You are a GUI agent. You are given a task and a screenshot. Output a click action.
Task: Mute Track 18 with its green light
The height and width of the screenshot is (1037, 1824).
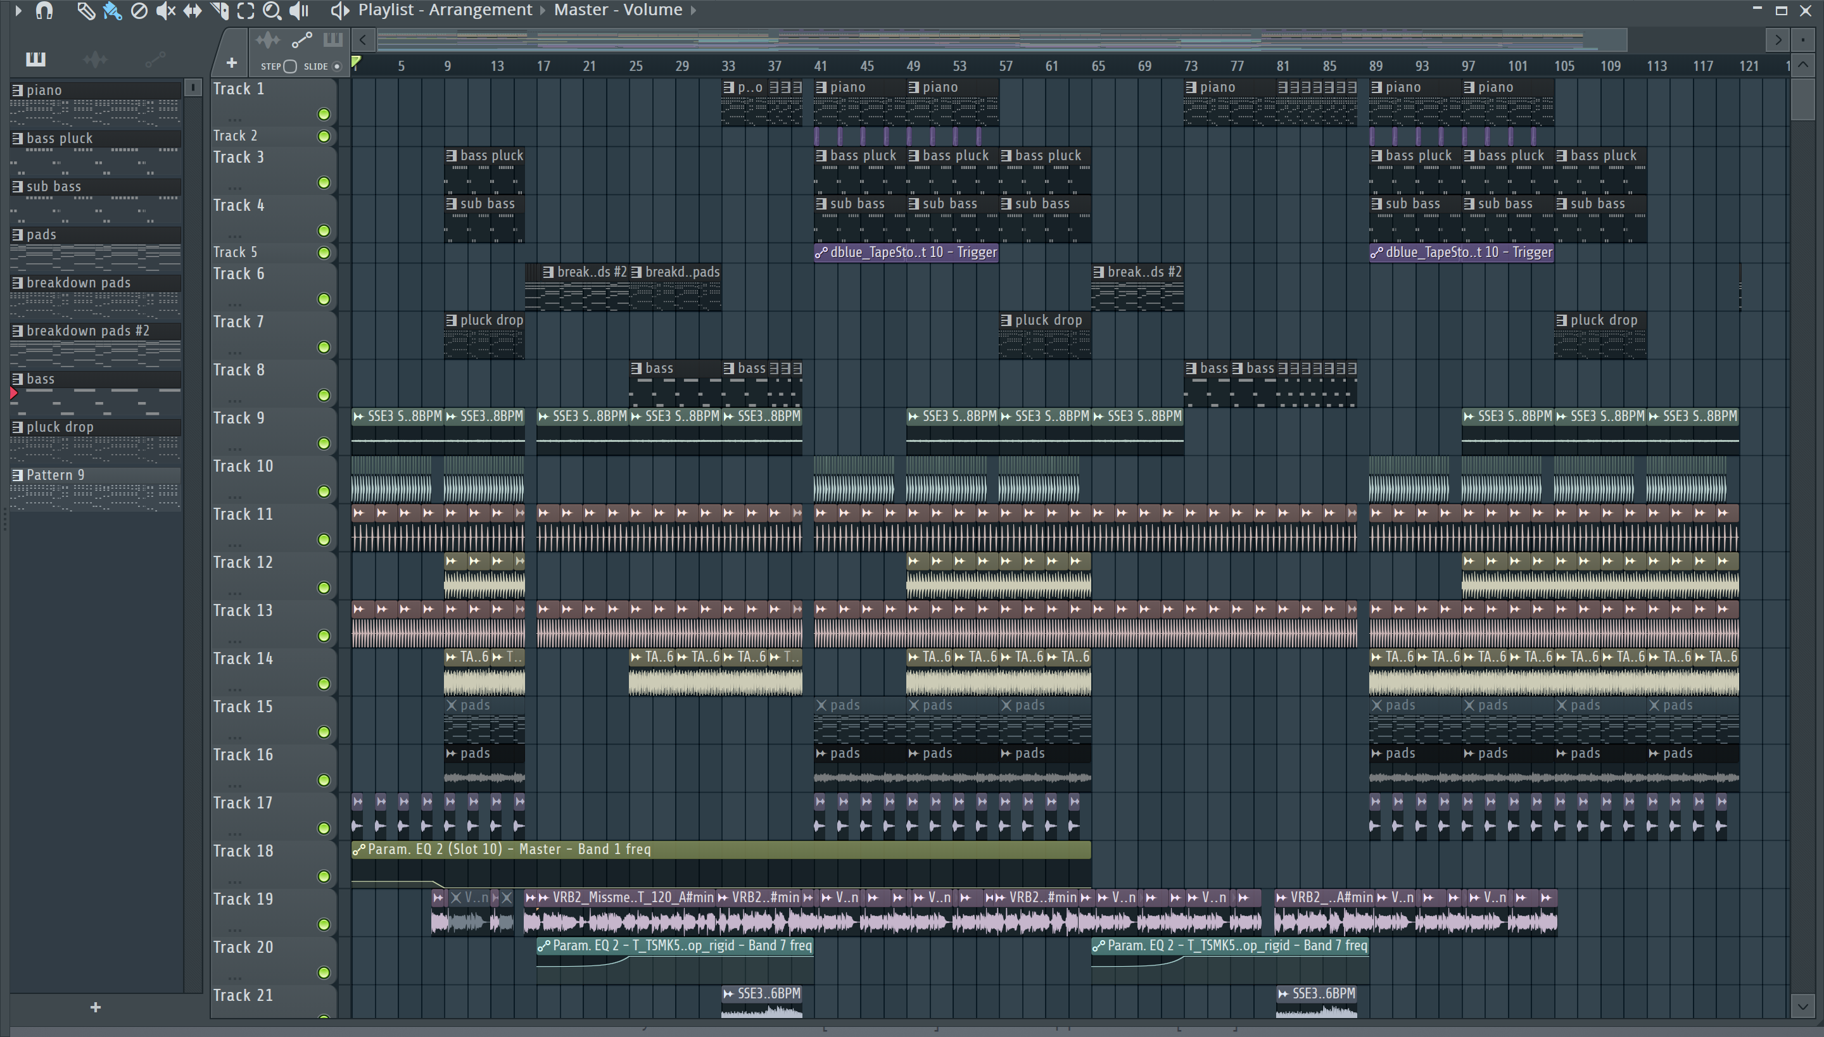(324, 876)
